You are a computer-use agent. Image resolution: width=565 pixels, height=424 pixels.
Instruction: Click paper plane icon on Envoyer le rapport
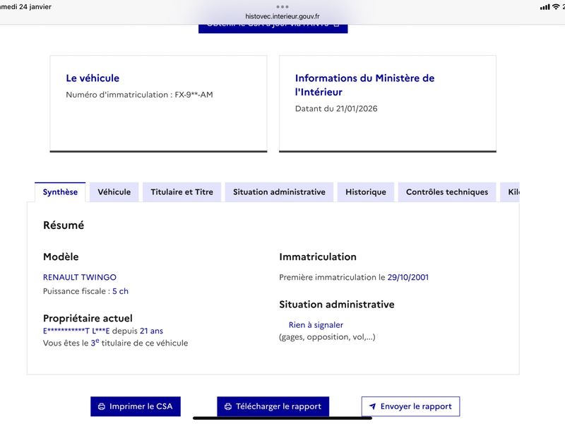tap(373, 407)
